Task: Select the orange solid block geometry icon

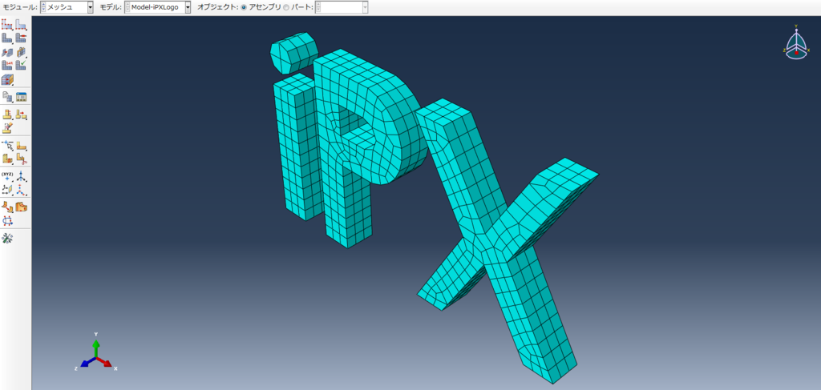Action: 21,207
